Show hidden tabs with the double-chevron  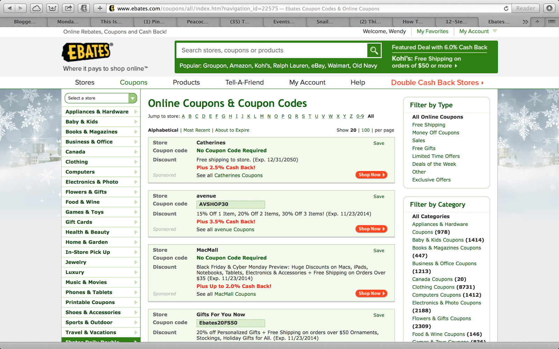525,22
